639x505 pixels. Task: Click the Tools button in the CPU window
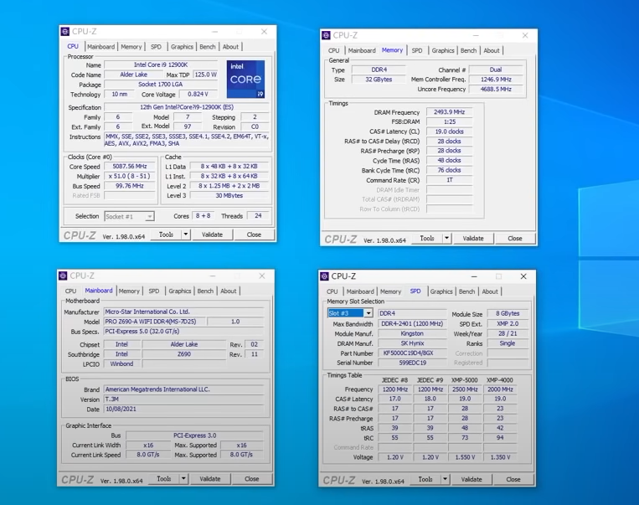pyautogui.click(x=166, y=234)
